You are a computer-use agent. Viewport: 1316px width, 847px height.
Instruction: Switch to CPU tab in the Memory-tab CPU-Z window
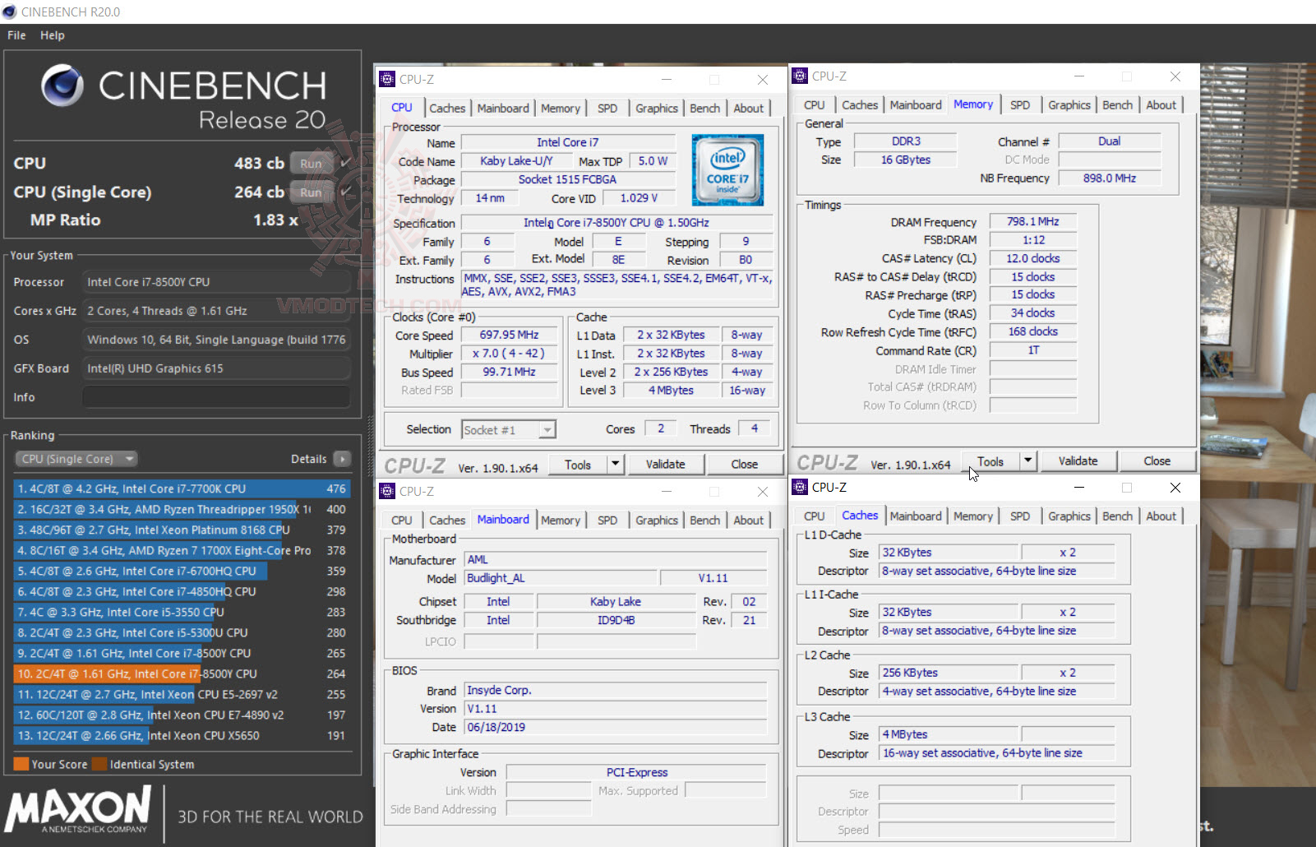[815, 104]
